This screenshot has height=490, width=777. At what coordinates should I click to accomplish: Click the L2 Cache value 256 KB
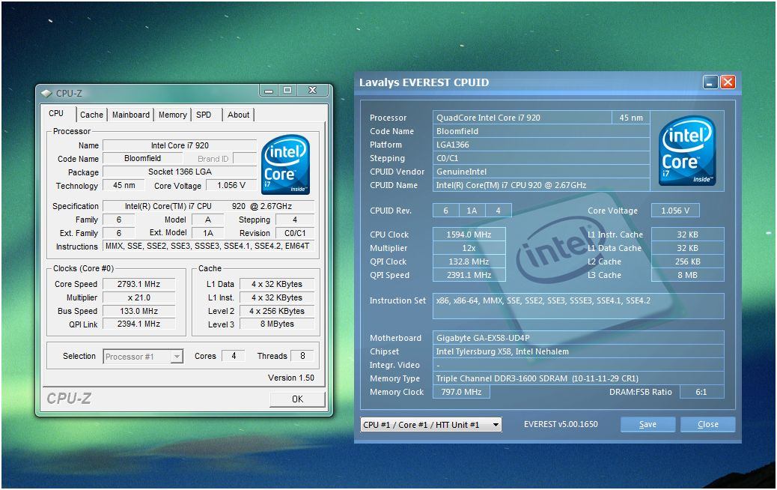click(687, 261)
